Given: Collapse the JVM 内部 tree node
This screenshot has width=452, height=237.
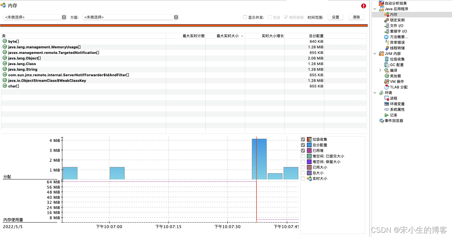Looking at the screenshot, I should click(x=375, y=54).
